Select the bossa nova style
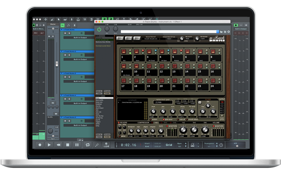 click(99, 102)
